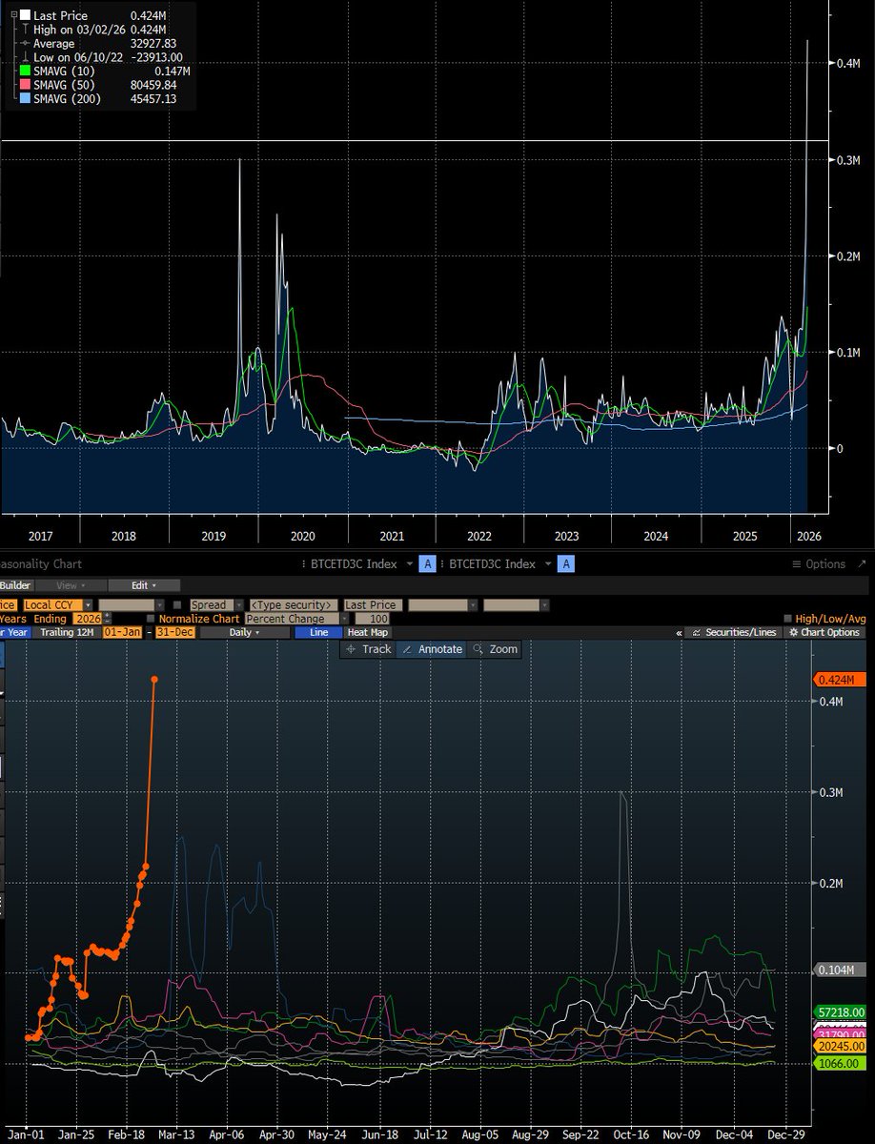Click the blue SMAVG (200) color swatch
The height and width of the screenshot is (1144, 875).
click(25, 98)
